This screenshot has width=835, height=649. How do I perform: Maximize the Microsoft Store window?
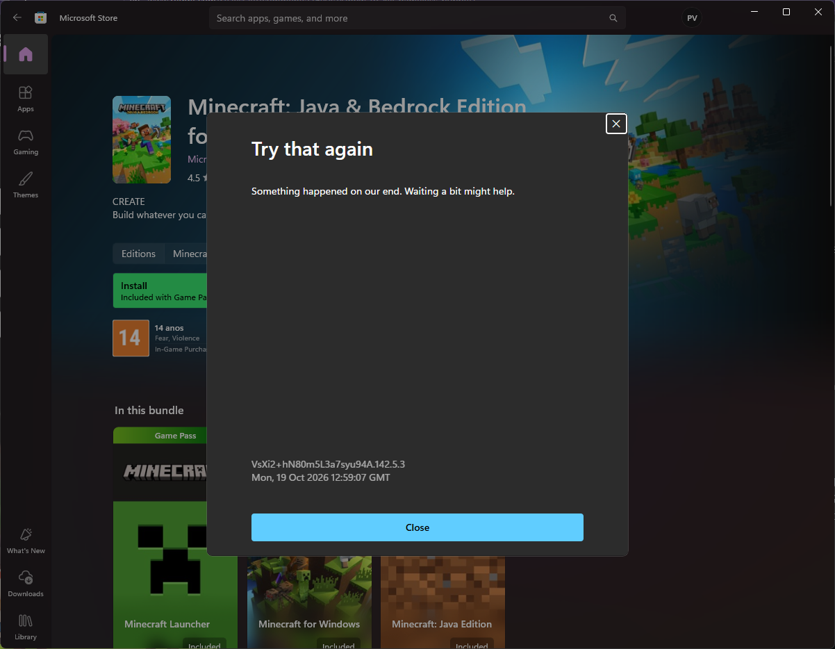[x=786, y=12]
